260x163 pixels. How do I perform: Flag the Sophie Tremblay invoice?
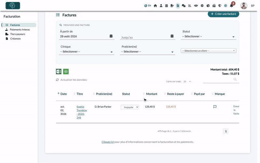[x=215, y=107]
